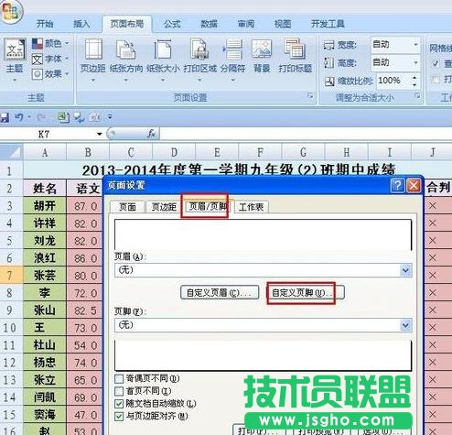Open the Footer (页脚) dropdown list
Viewport: 452px width, 435px height.
[405, 325]
